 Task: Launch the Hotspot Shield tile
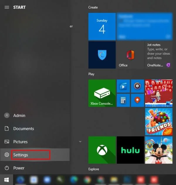[x=102, y=55]
